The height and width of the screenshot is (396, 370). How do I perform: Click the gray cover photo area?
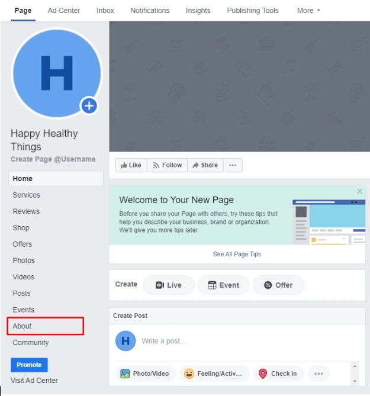239,86
